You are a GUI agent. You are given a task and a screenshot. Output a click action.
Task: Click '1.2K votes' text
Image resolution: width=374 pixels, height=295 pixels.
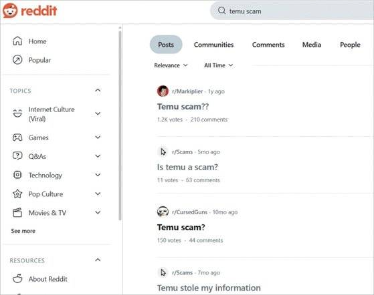169,119
